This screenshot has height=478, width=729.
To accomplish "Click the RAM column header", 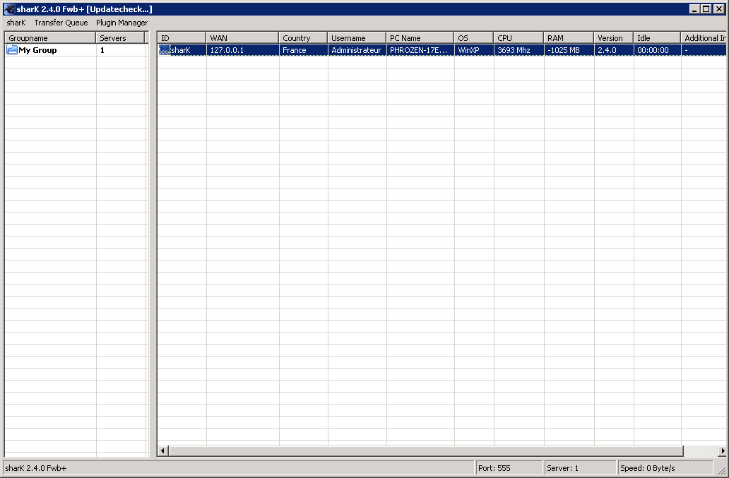I will tap(569, 38).
